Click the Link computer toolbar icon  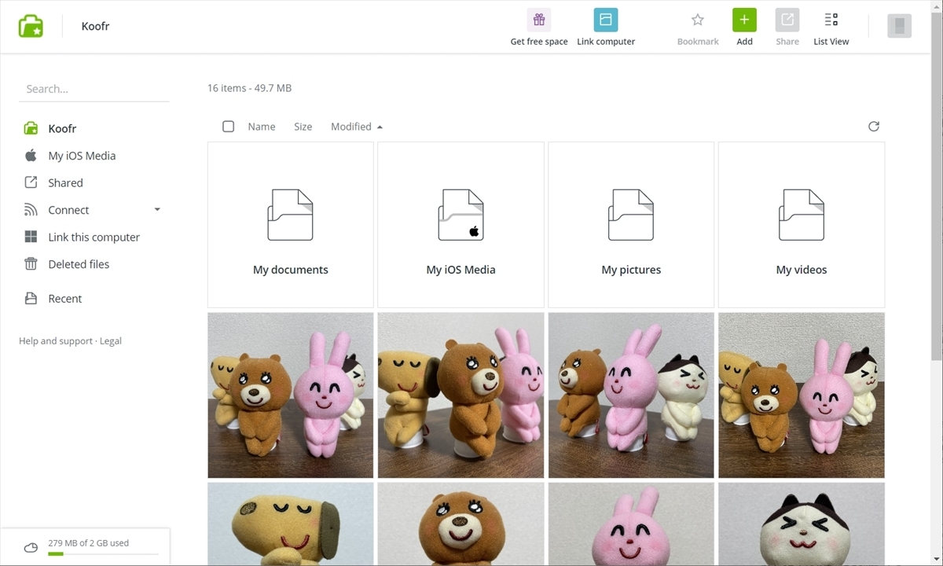click(x=606, y=20)
